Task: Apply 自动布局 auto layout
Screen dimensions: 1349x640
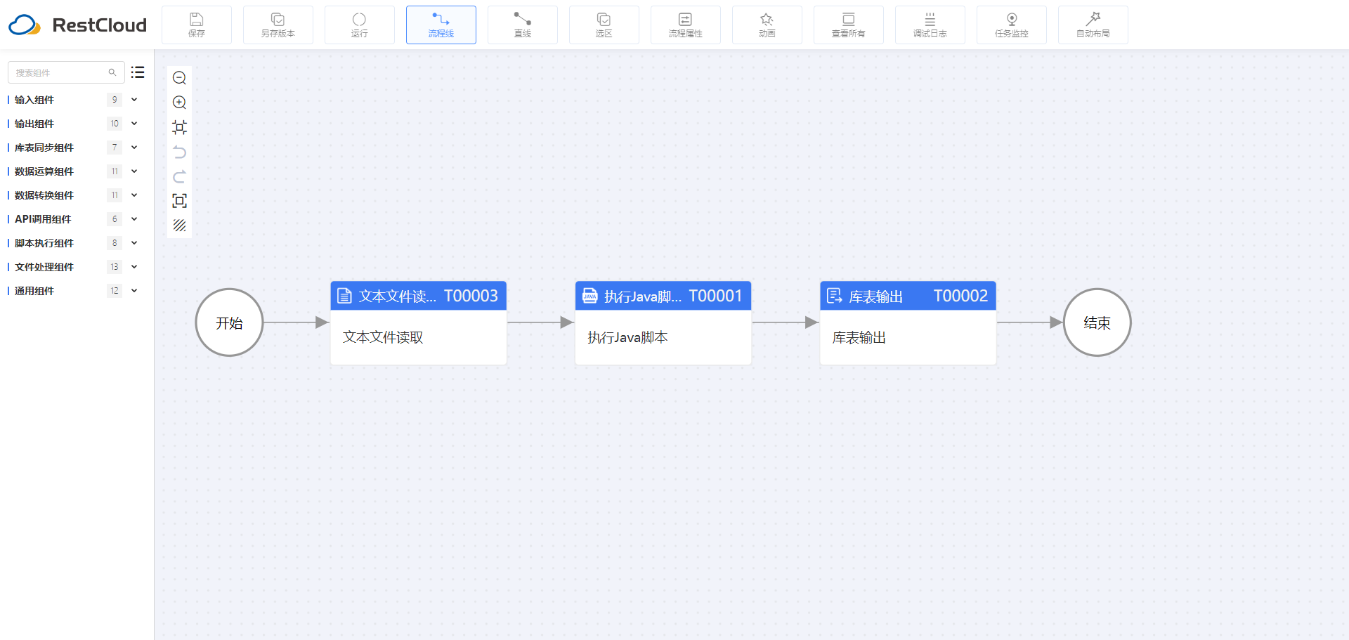Action: point(1093,25)
